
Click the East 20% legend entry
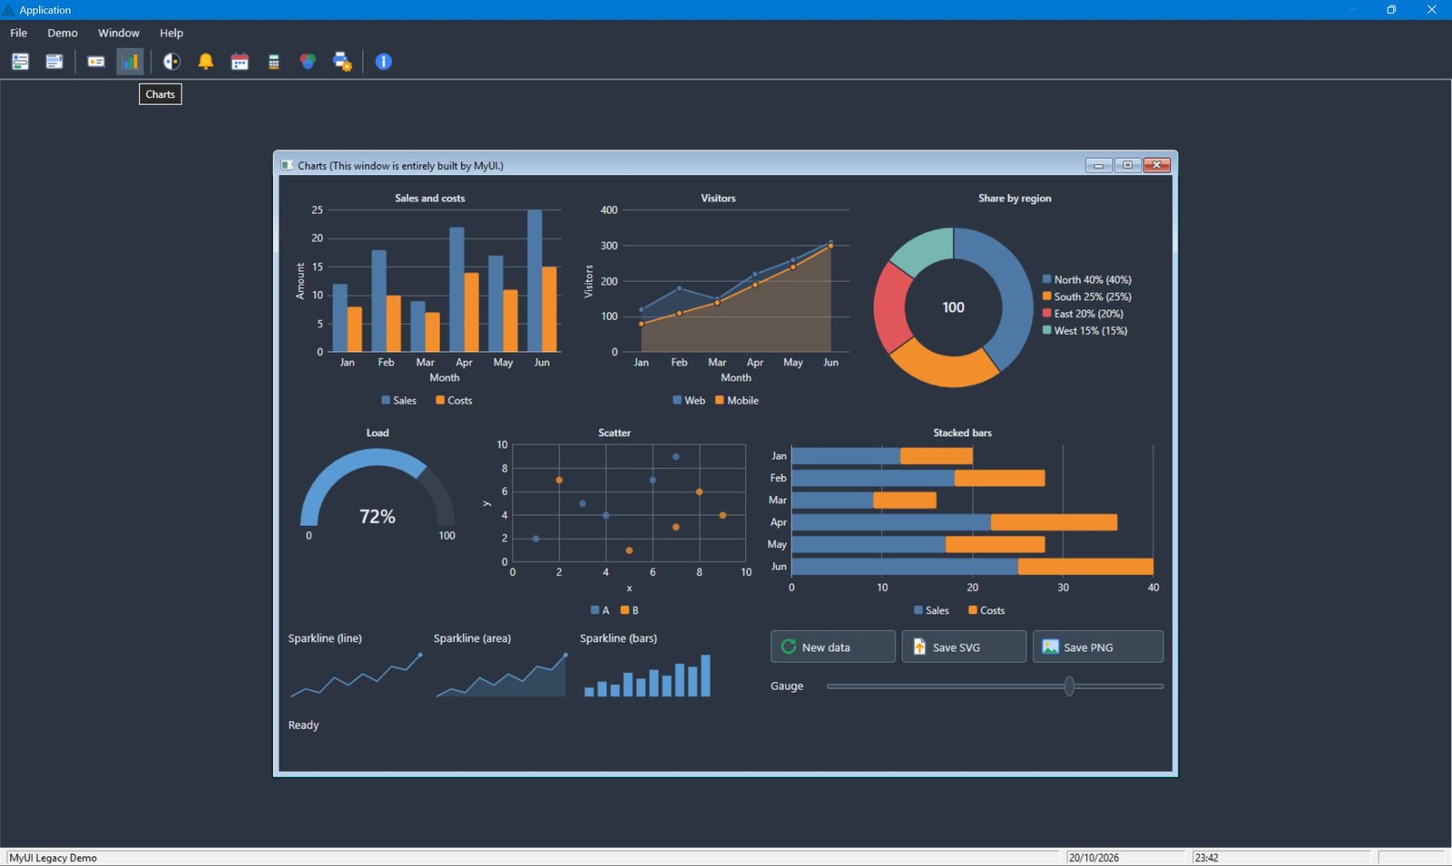[x=1083, y=314]
